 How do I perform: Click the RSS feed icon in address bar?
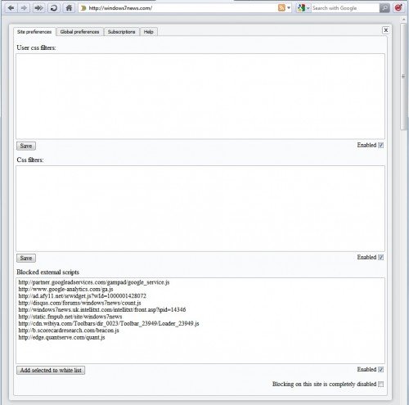(x=281, y=8)
